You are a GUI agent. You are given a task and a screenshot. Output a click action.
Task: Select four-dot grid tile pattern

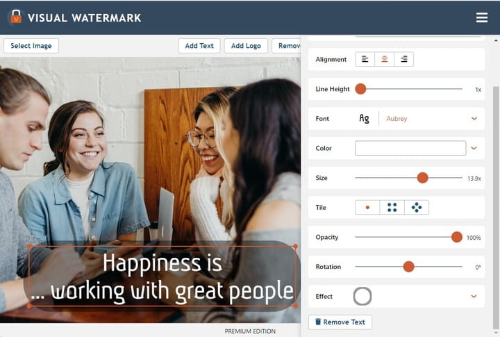(x=392, y=208)
